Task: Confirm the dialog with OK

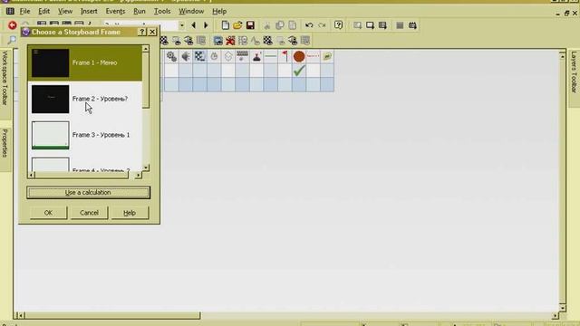Action: coord(48,213)
